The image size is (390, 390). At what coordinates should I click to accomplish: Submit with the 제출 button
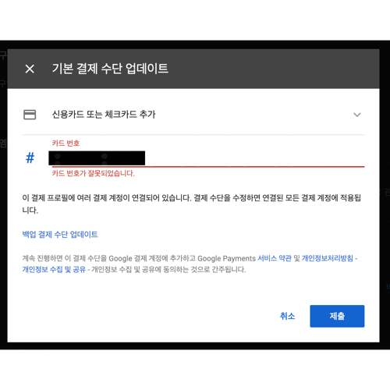[x=337, y=316]
